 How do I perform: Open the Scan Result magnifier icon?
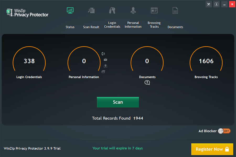(91, 10)
